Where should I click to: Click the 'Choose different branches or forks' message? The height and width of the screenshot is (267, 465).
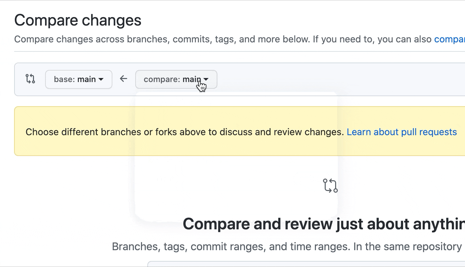click(x=185, y=132)
